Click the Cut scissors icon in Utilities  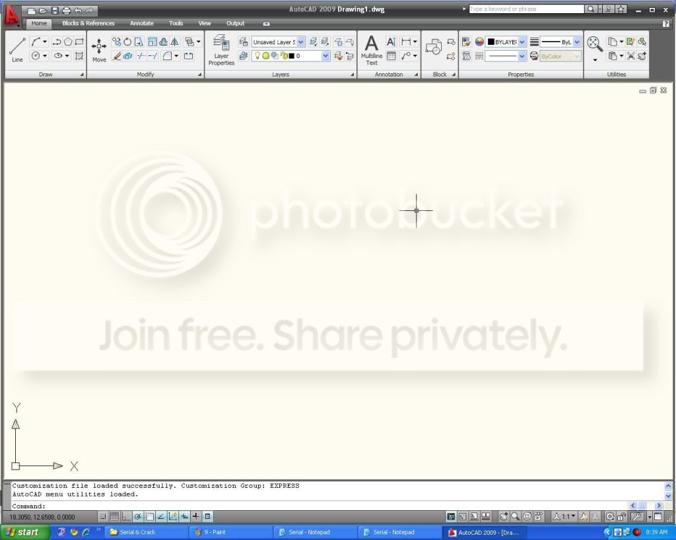click(x=630, y=56)
